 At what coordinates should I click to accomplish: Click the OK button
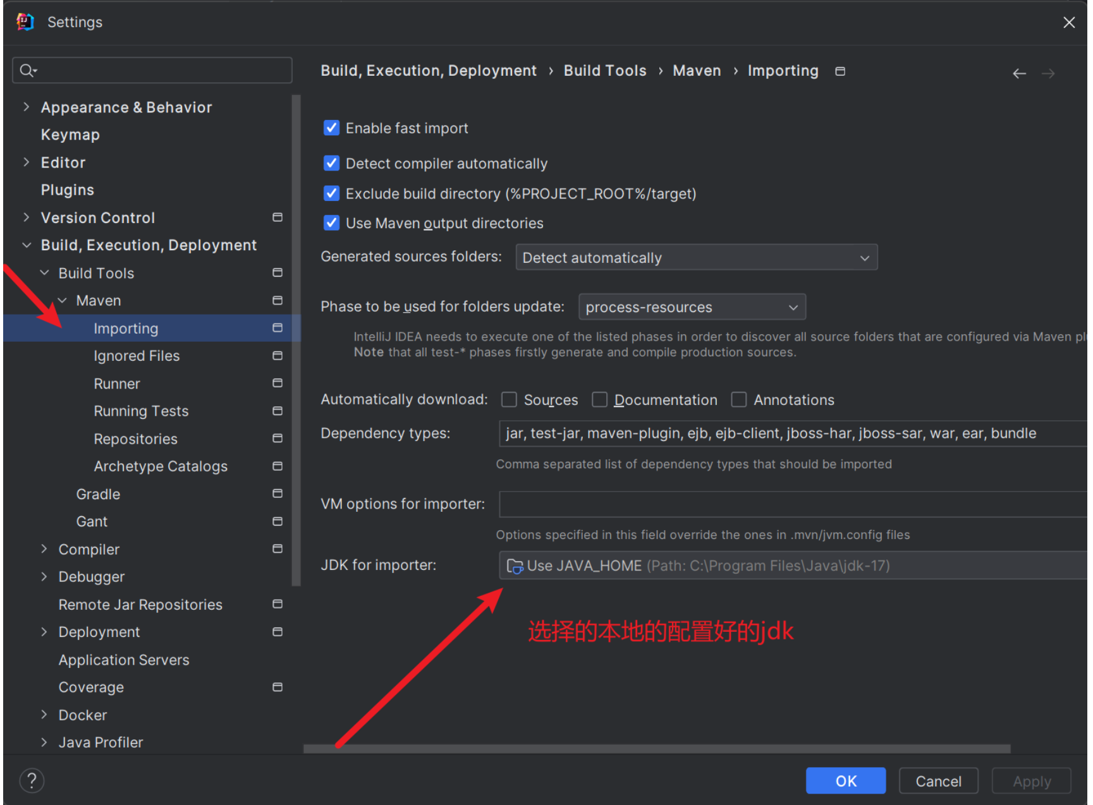pyautogui.click(x=846, y=781)
